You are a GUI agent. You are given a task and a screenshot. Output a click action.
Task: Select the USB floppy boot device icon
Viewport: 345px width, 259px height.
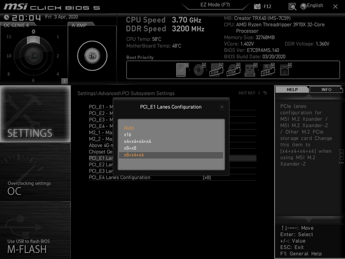pos(268,70)
